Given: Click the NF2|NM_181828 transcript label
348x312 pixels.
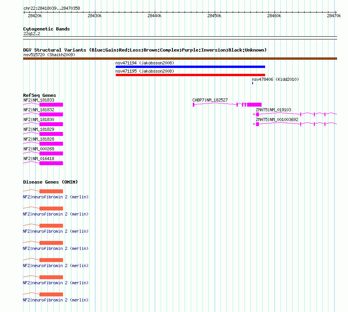Looking at the screenshot, I should click(39, 139).
